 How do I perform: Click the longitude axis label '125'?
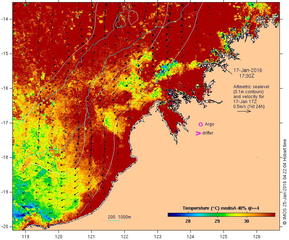[223, 236]
